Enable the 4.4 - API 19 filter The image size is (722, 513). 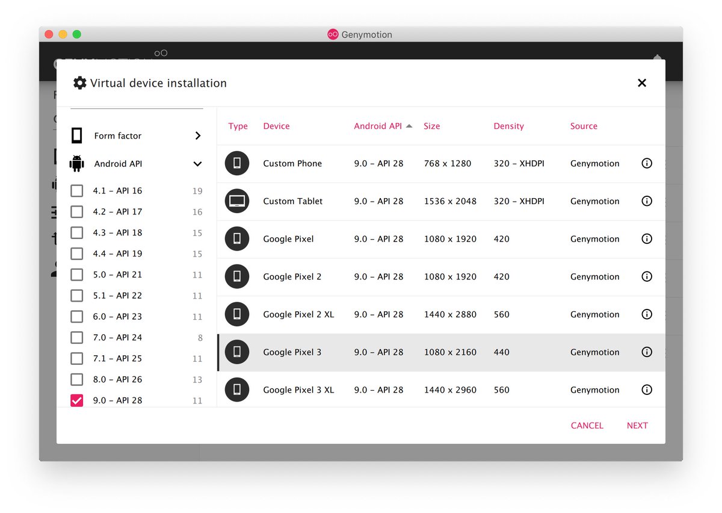(x=76, y=253)
